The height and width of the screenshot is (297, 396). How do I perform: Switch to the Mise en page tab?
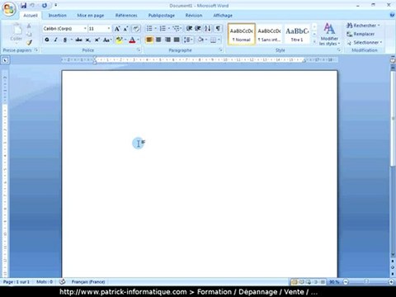pyautogui.click(x=91, y=16)
